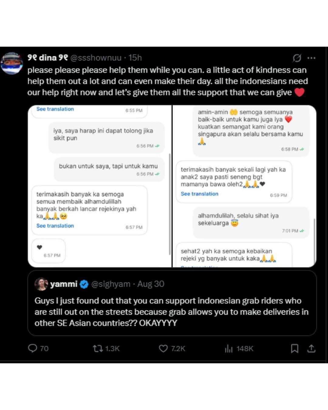Open the @sighyam handle in quoted tweet
Viewport: 328px width, 410px height.
[111, 284]
